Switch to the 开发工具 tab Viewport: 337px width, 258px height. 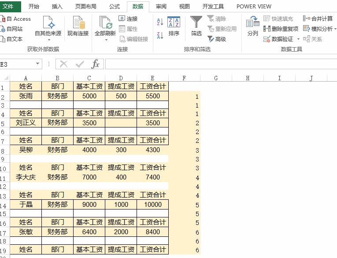(x=213, y=7)
